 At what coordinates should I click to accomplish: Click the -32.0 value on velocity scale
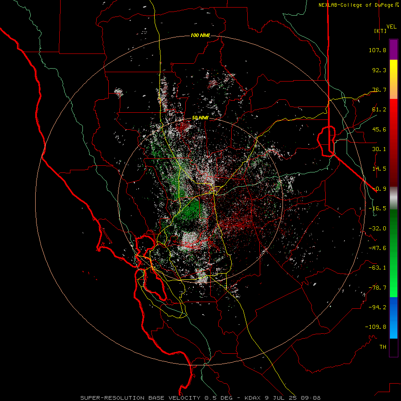coord(377,229)
